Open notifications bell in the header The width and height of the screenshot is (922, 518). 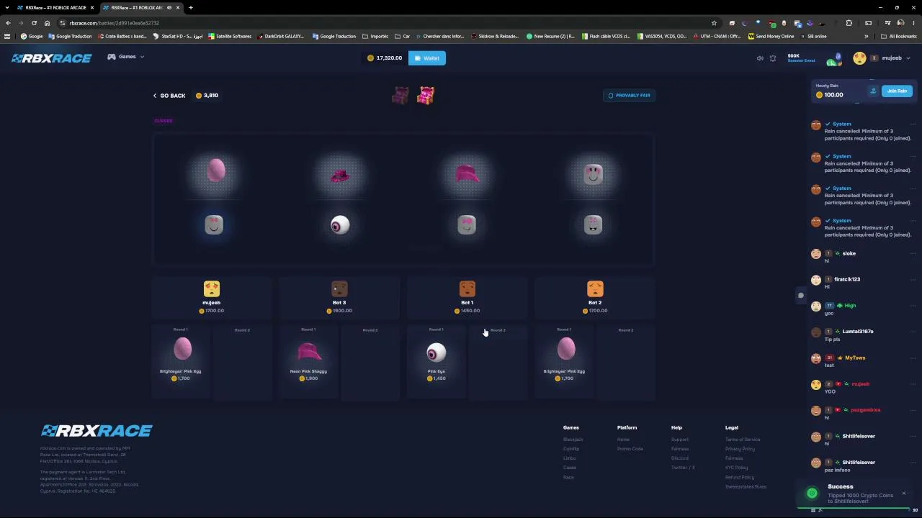click(773, 58)
